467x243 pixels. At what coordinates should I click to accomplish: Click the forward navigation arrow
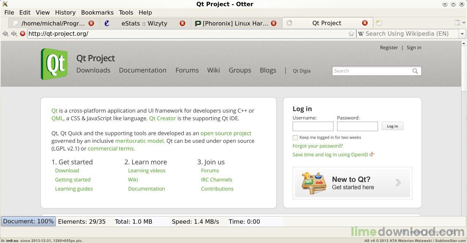(x=14, y=34)
